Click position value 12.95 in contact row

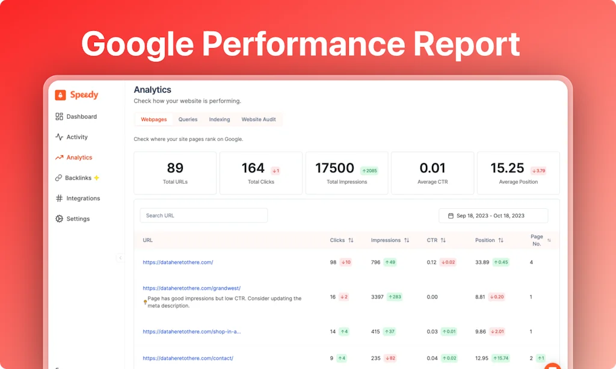click(482, 358)
